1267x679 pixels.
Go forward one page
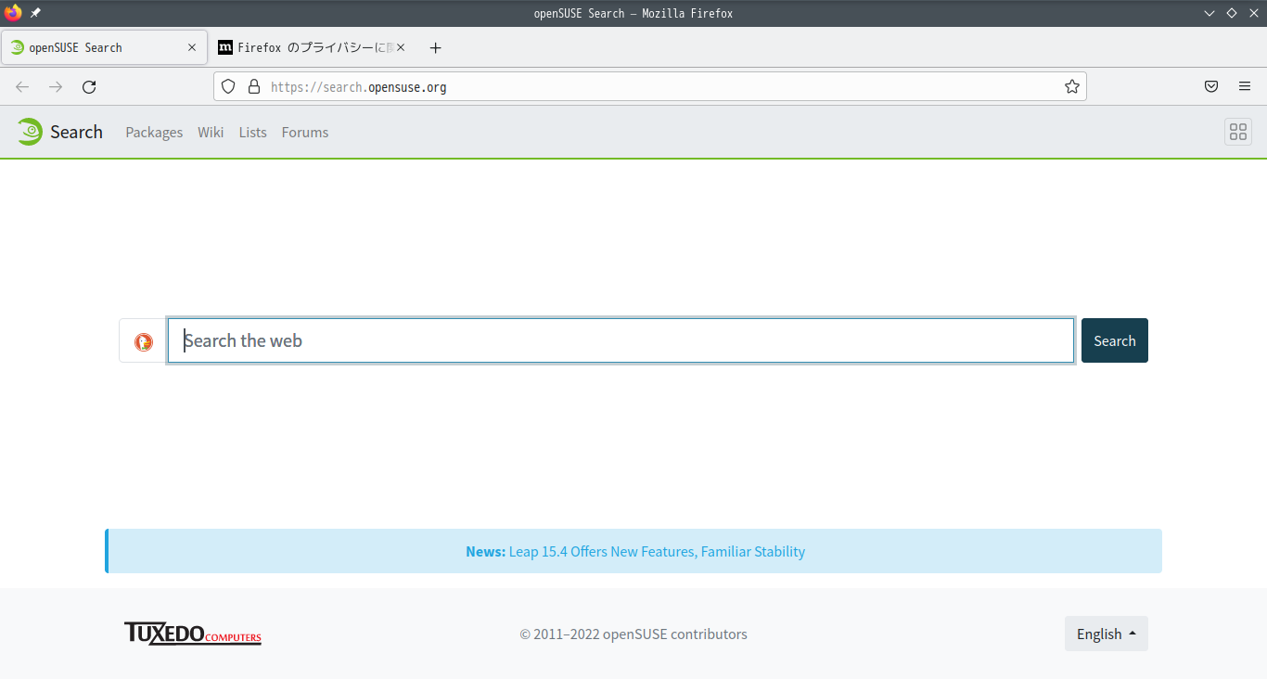56,86
